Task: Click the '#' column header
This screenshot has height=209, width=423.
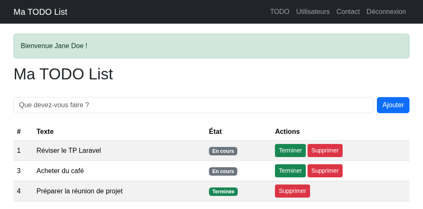Action: click(19, 131)
